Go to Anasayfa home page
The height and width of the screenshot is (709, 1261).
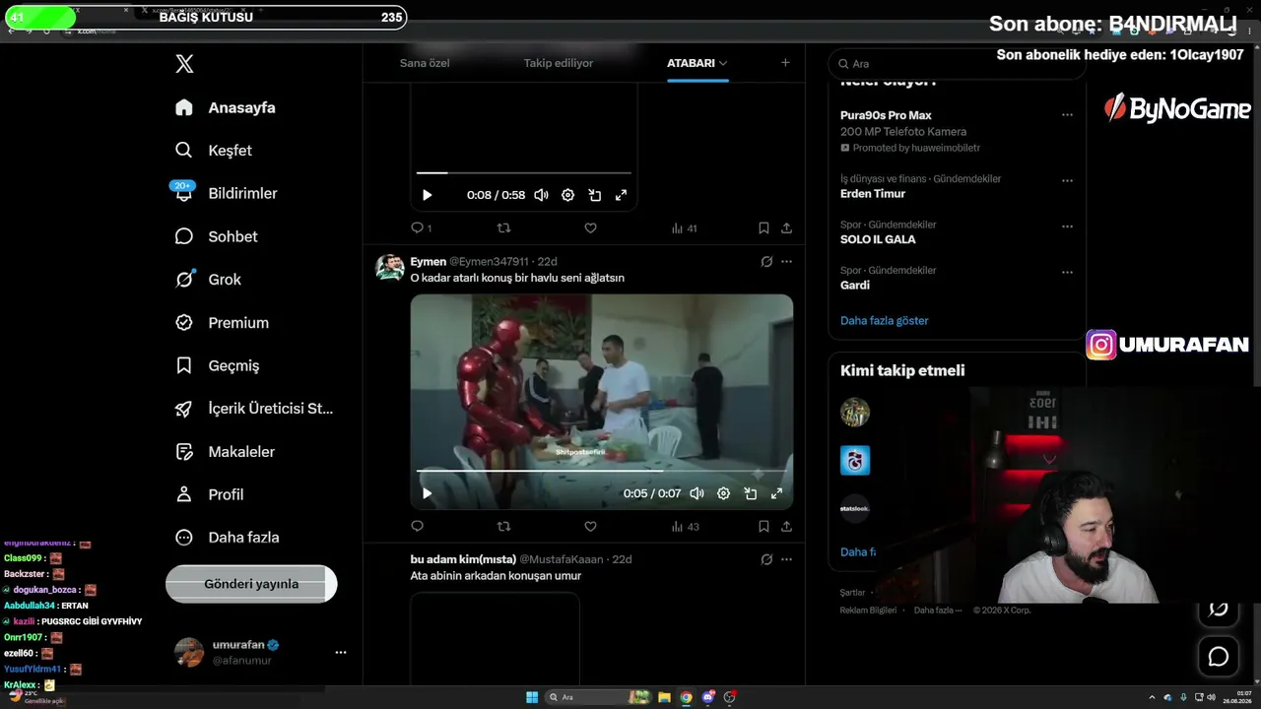point(226,107)
